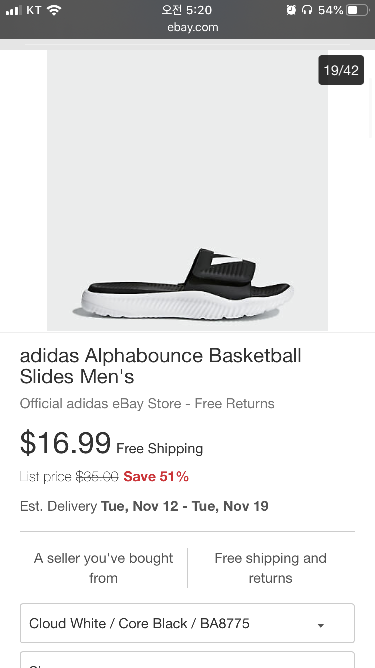
Task: Tap the 19/42 image counter badge
Action: [341, 70]
